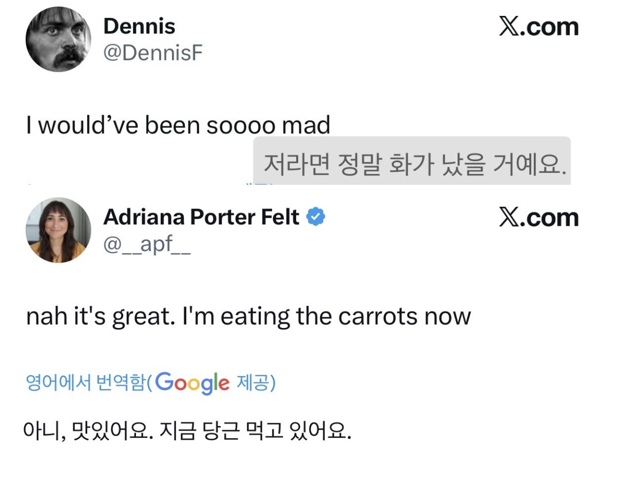The width and height of the screenshot is (619, 485).
Task: Click the X.com logo on Dennis's tweet
Action: click(x=538, y=27)
